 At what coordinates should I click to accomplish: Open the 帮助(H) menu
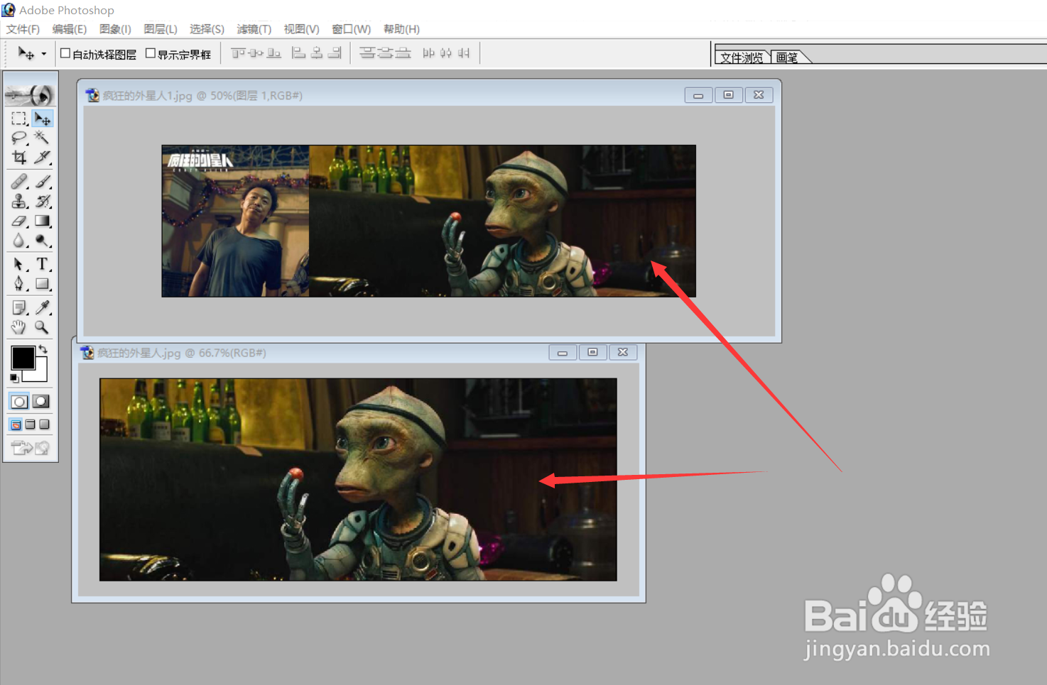point(401,29)
